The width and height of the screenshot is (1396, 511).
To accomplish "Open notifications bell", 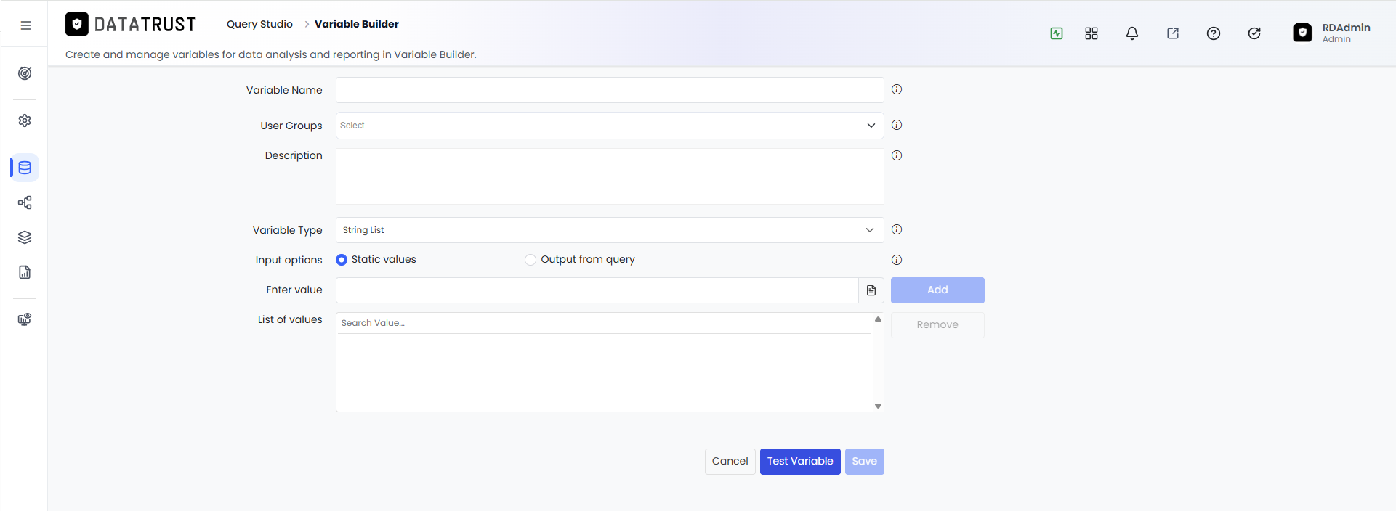I will click(1132, 33).
